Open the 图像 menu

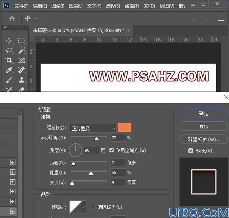(58, 6)
